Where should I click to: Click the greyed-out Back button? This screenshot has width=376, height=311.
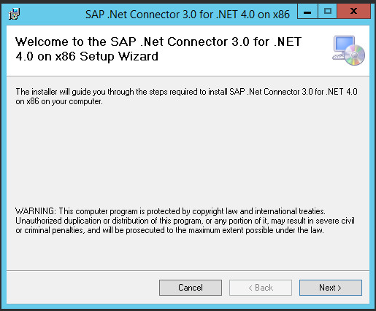pyautogui.click(x=261, y=288)
